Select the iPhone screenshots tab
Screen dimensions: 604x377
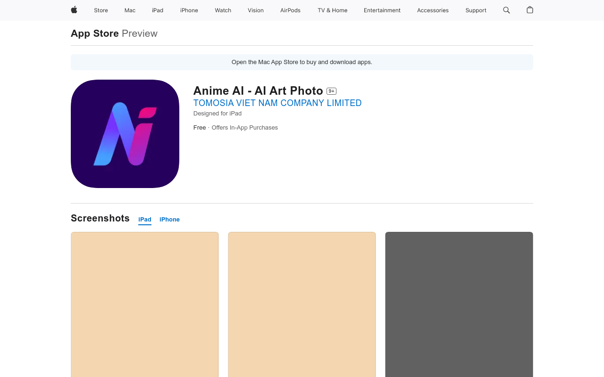pos(169,220)
